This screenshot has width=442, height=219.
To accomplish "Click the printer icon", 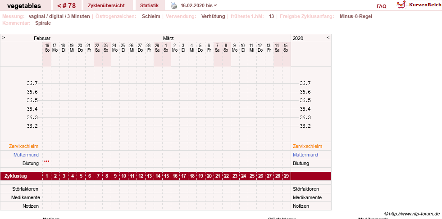I will click(x=174, y=5).
